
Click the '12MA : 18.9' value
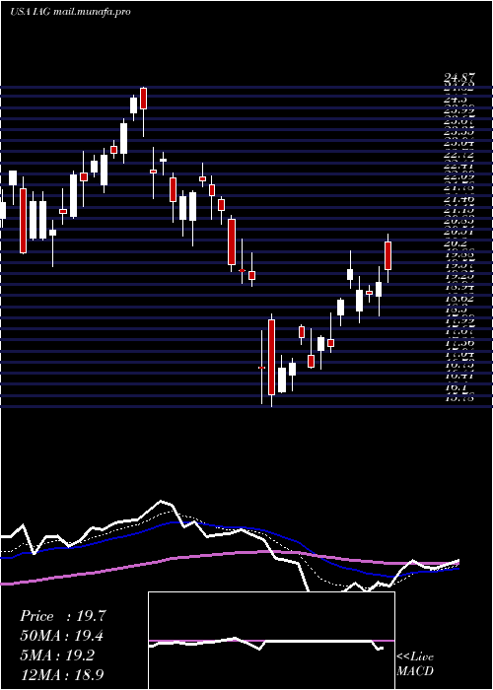(62, 675)
